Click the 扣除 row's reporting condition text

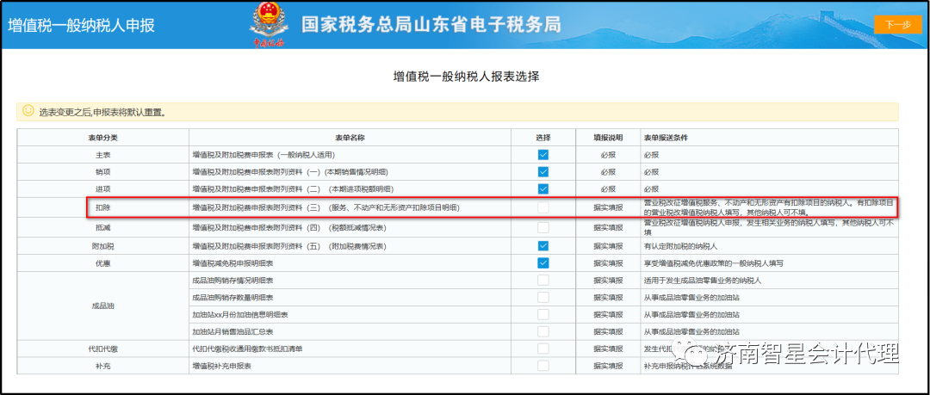click(x=769, y=207)
